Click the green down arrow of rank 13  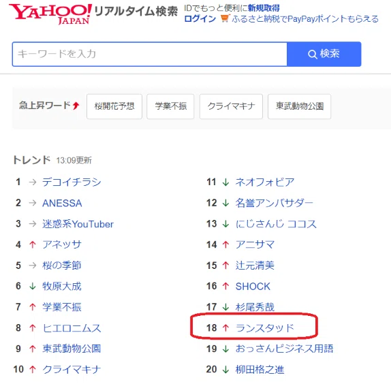225,224
